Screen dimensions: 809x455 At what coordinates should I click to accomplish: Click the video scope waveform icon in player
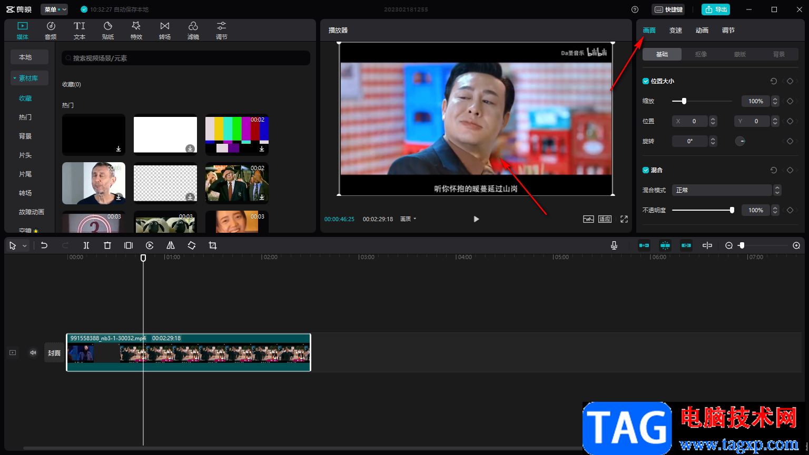pyautogui.click(x=588, y=219)
